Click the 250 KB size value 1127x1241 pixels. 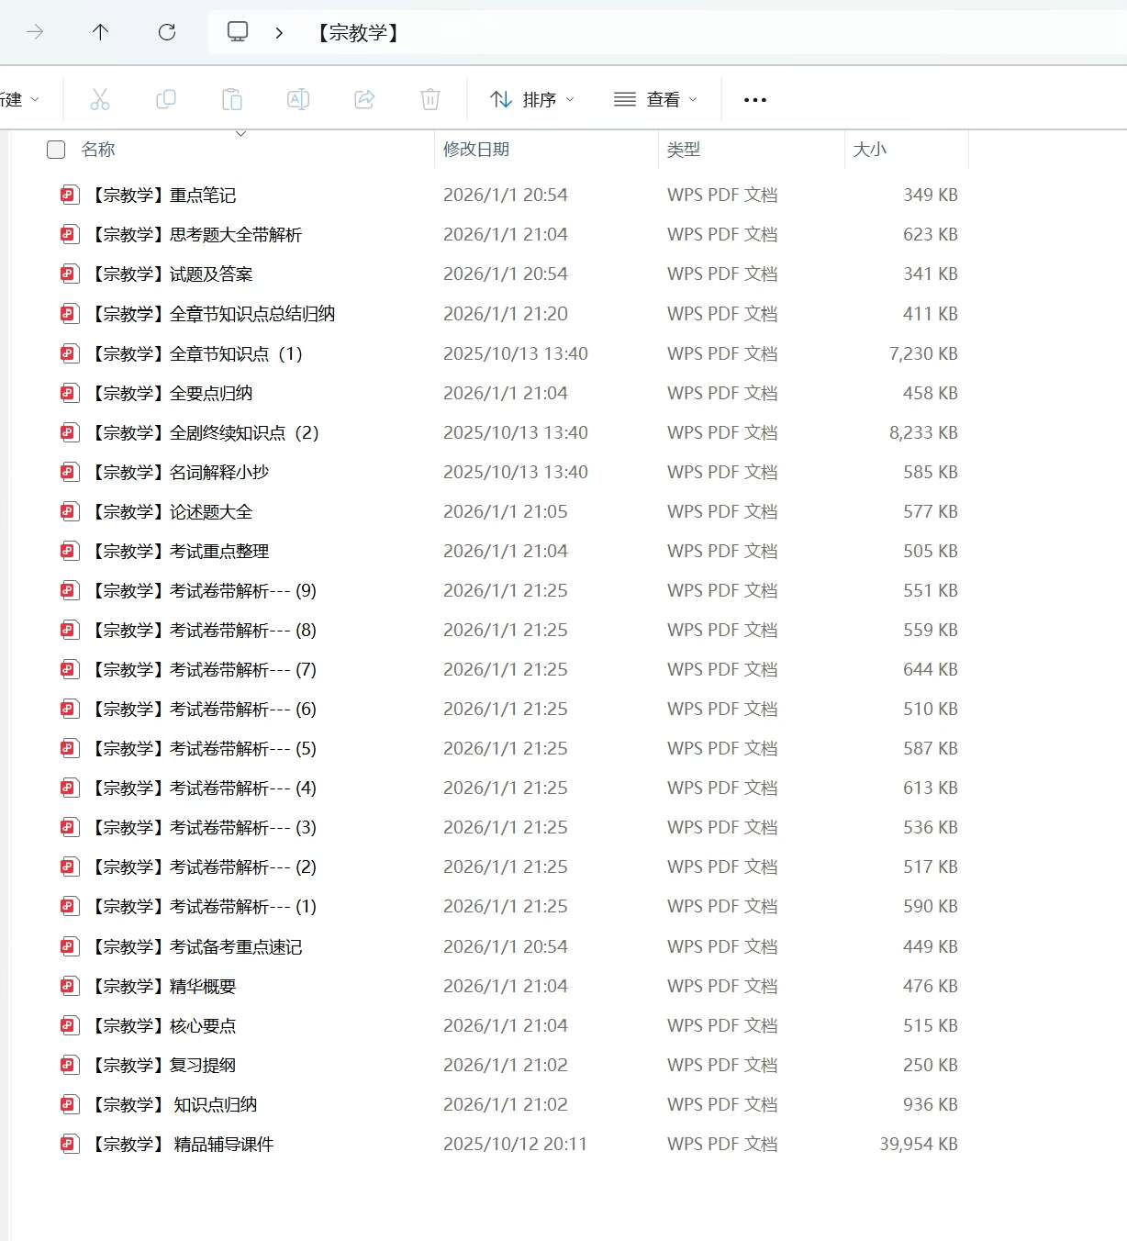pyautogui.click(x=931, y=1065)
